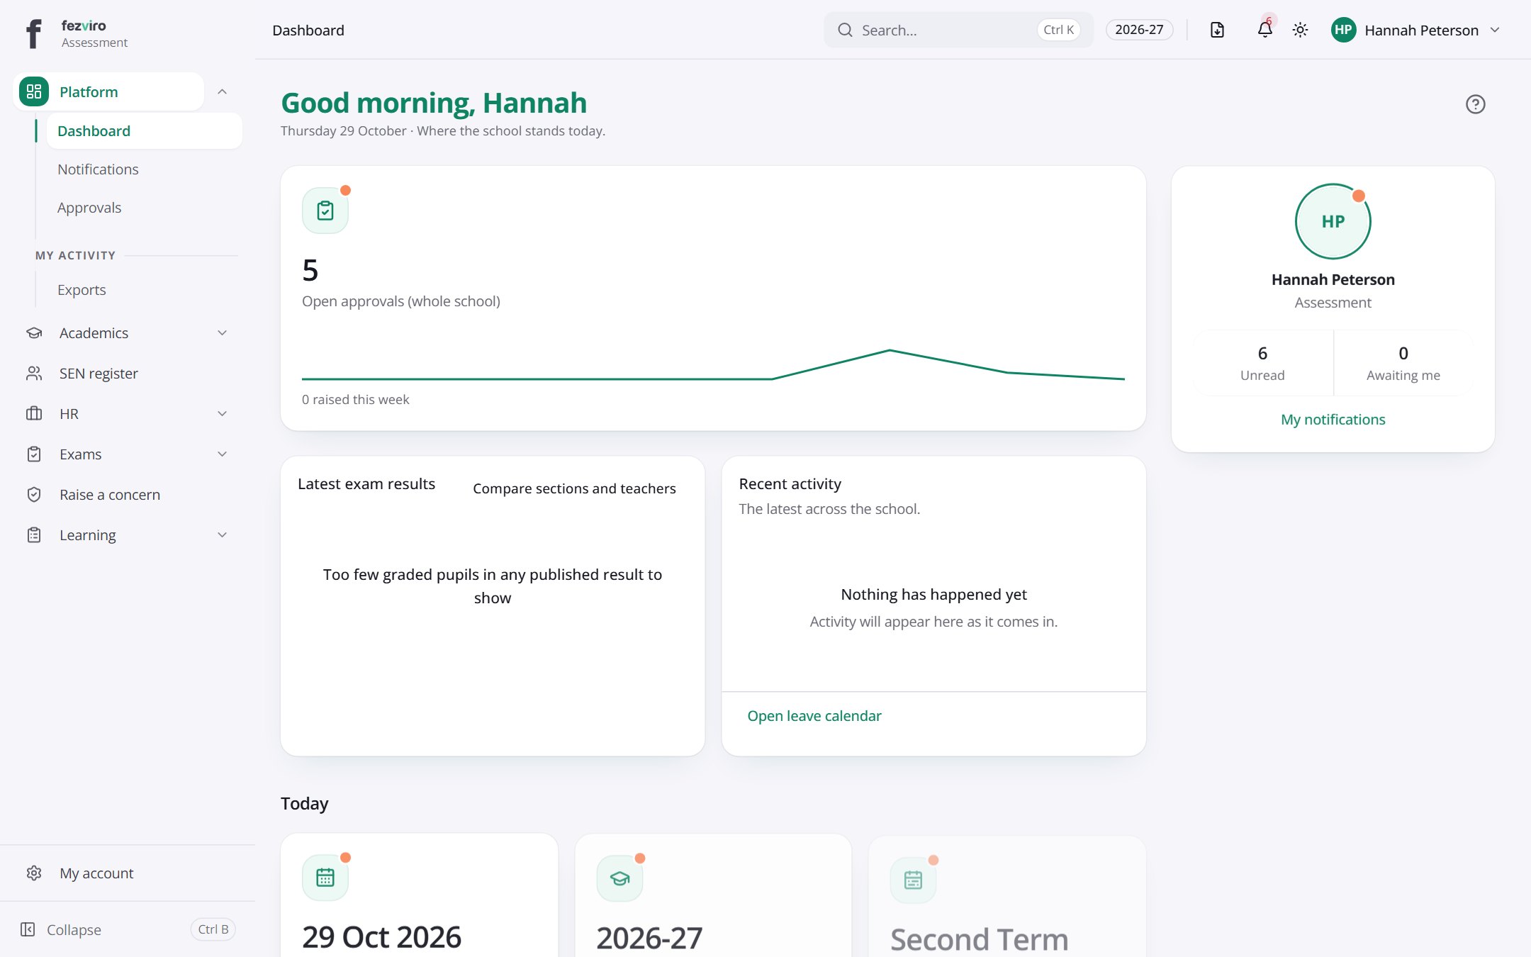Open Exports under My Activity

click(145, 290)
